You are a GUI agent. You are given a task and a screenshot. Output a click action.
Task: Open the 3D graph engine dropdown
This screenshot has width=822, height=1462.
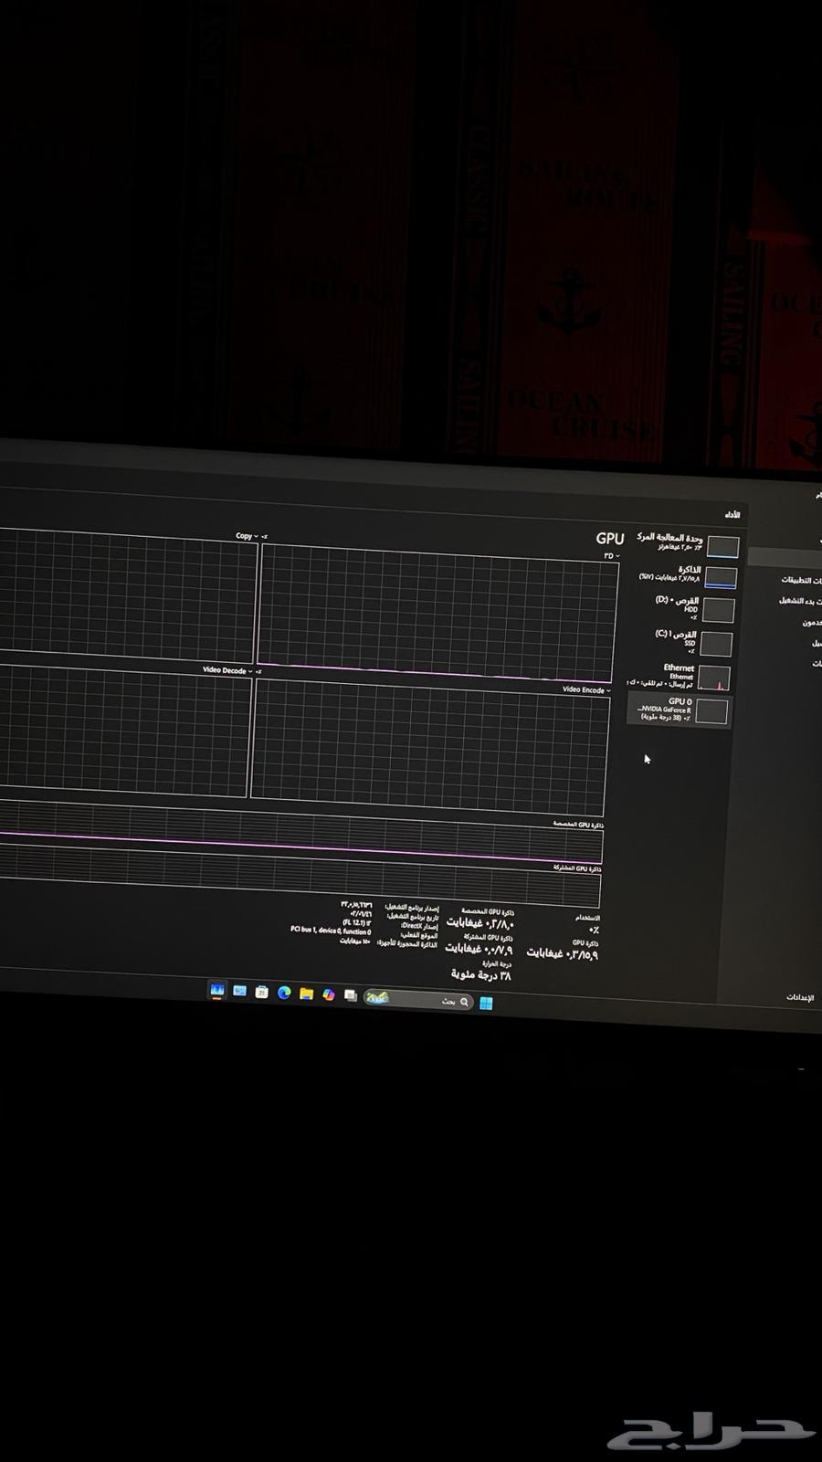point(611,555)
